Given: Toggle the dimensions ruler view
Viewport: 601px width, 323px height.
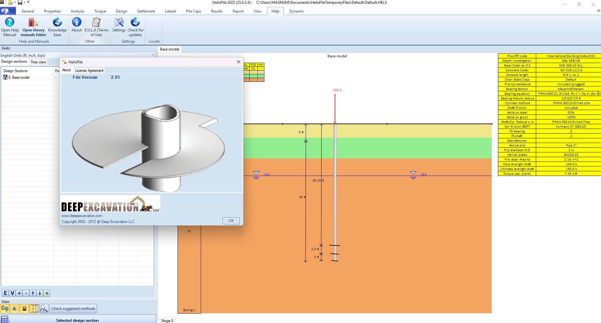Looking at the screenshot, I should (x=34, y=309).
